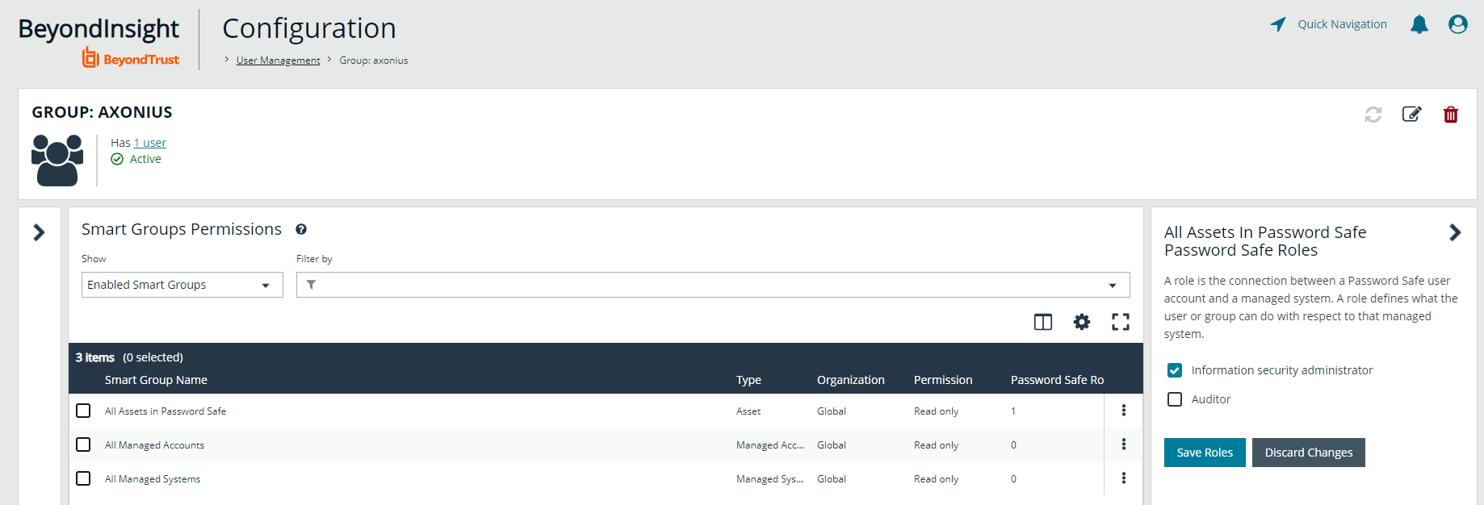Sort by Type column header
The image size is (1484, 505).
pyautogui.click(x=748, y=380)
